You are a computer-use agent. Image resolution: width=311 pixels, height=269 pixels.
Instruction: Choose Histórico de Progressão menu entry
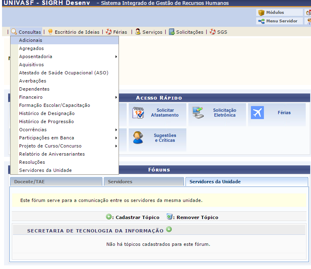(46, 121)
